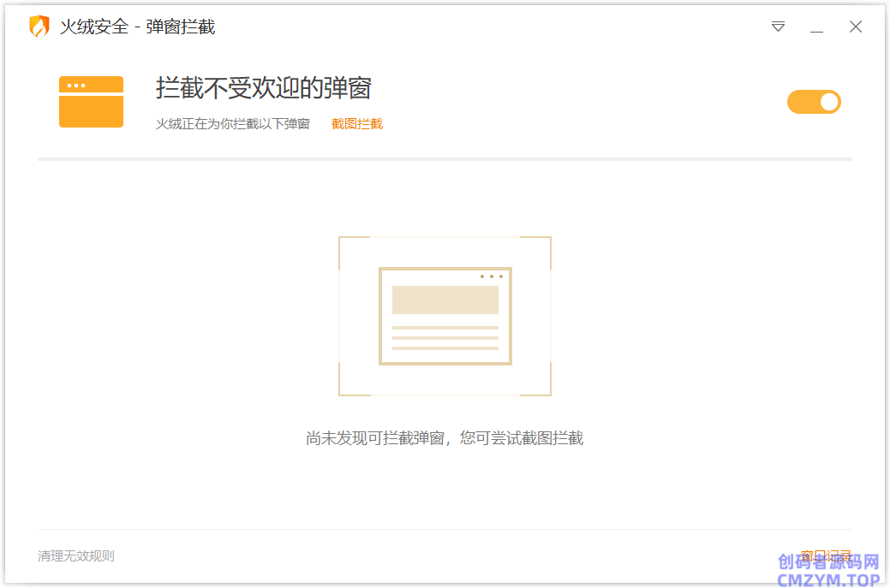The image size is (890, 588).
Task: Disable the popup blocking toggle switch
Action: click(x=814, y=102)
